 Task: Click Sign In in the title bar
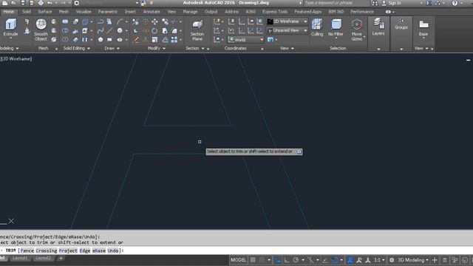[395, 3]
